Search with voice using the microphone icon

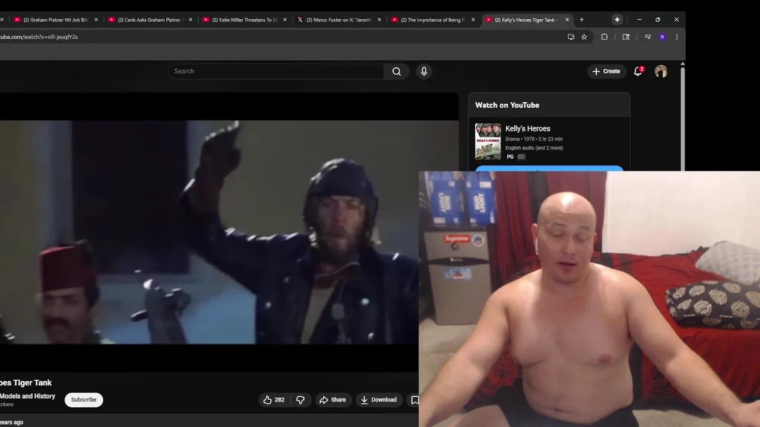pyautogui.click(x=424, y=71)
